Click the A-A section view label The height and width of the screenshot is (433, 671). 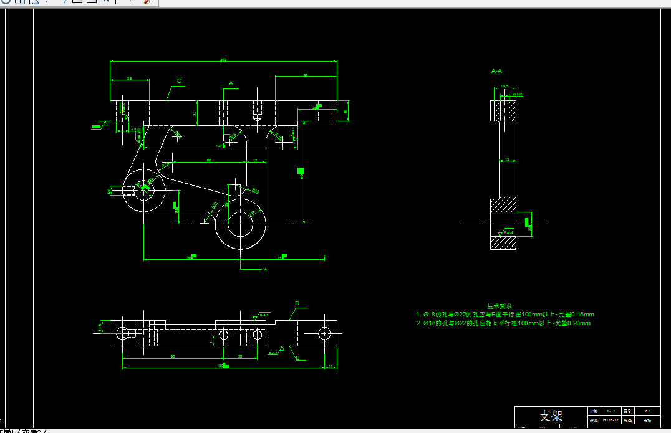tap(496, 71)
